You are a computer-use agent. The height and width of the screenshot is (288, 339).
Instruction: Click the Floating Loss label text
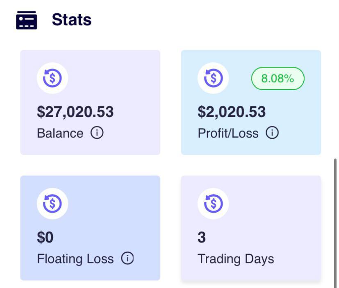(75, 259)
